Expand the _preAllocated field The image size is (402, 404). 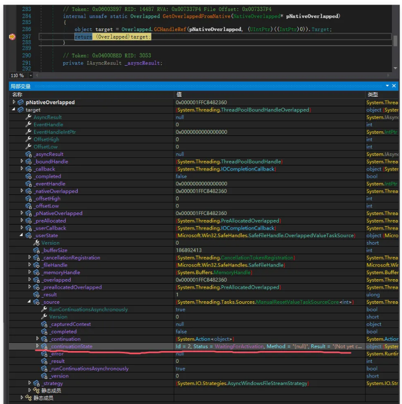22,221
